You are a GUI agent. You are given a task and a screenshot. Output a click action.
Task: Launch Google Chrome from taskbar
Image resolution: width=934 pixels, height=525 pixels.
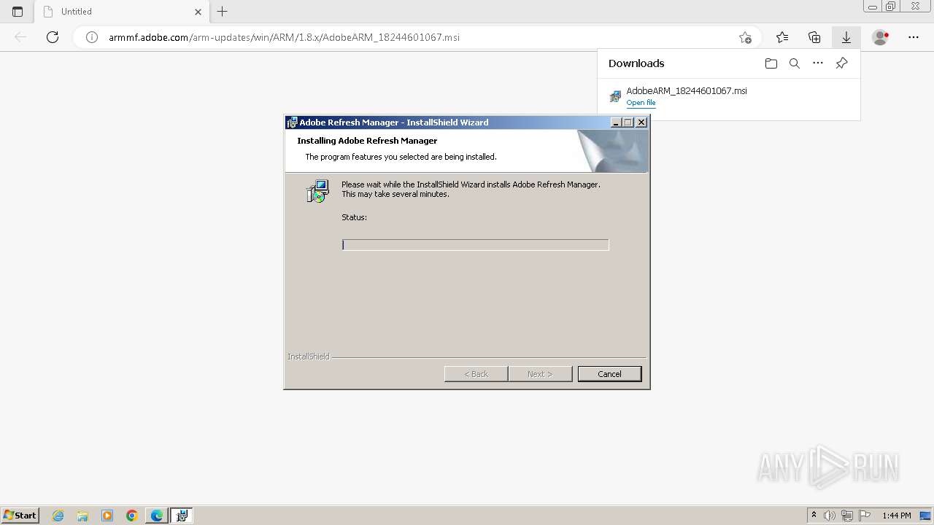tap(132, 516)
